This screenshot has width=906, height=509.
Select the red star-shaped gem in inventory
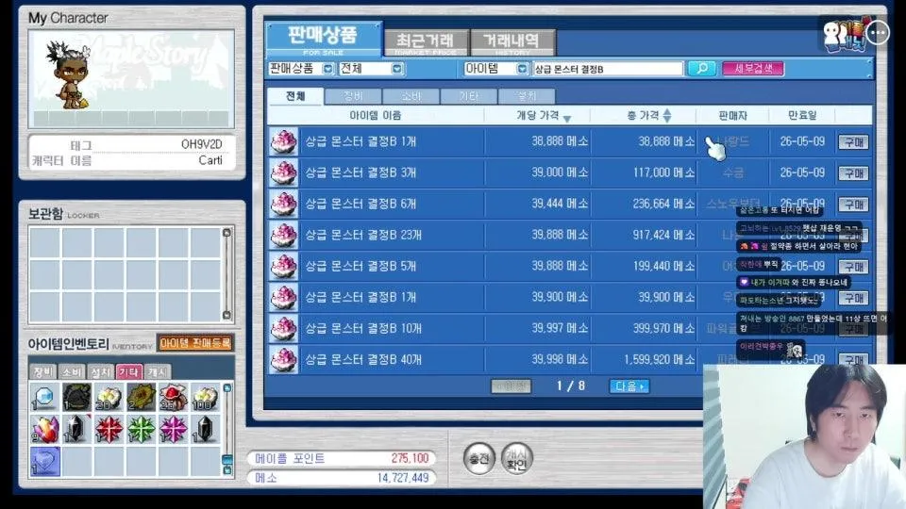[109, 430]
